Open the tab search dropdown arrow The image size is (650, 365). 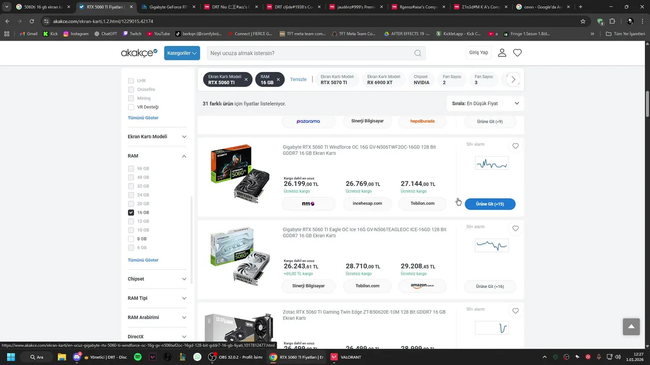click(7, 7)
